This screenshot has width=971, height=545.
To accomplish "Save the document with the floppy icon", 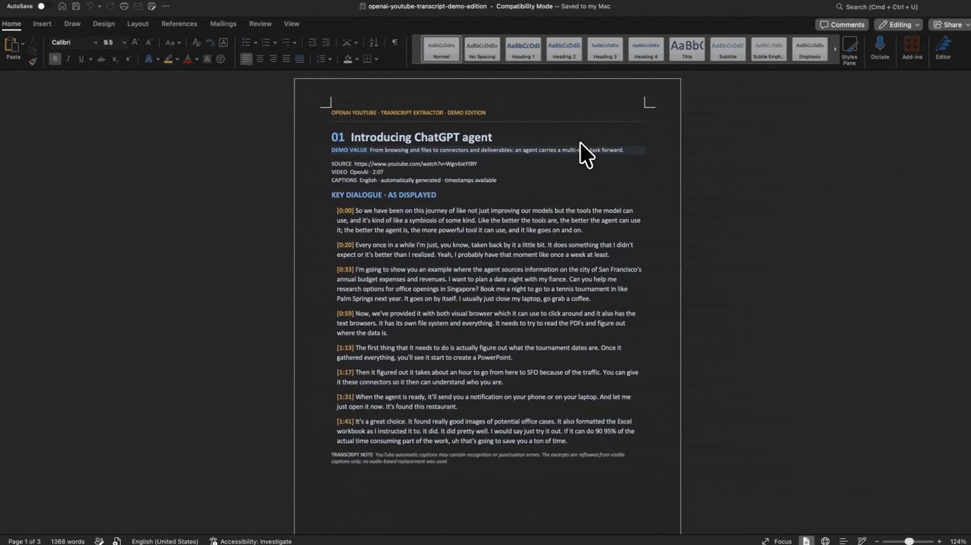I will point(76,6).
